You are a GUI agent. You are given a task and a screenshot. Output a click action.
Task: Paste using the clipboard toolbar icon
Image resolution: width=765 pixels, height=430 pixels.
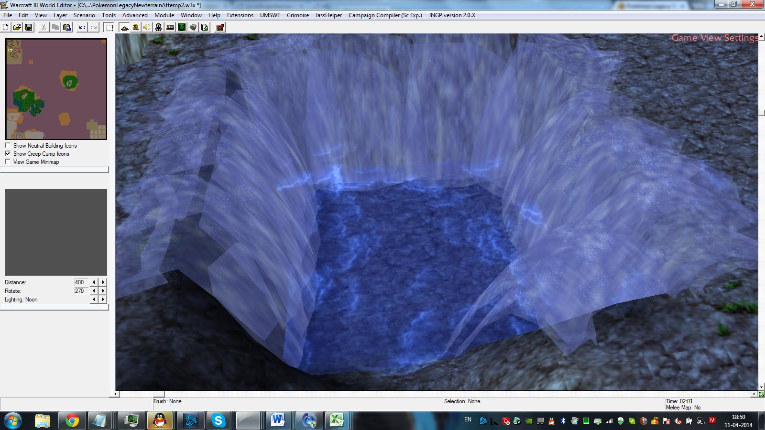67,28
